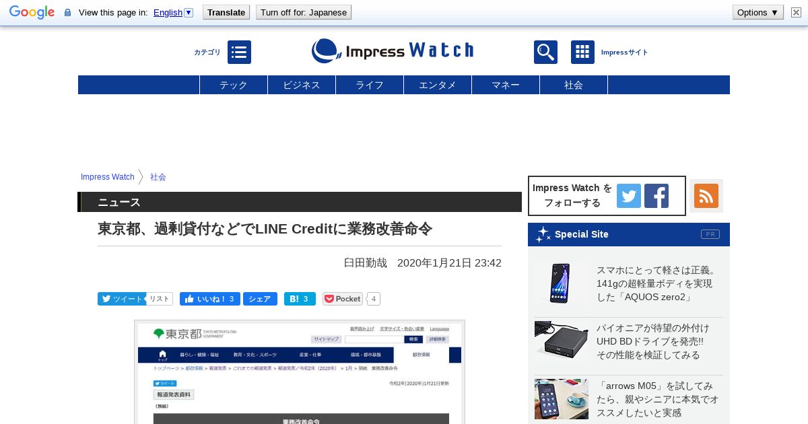Open the category list menu icon
Viewport: 808px width, 424px height.
pyautogui.click(x=239, y=52)
